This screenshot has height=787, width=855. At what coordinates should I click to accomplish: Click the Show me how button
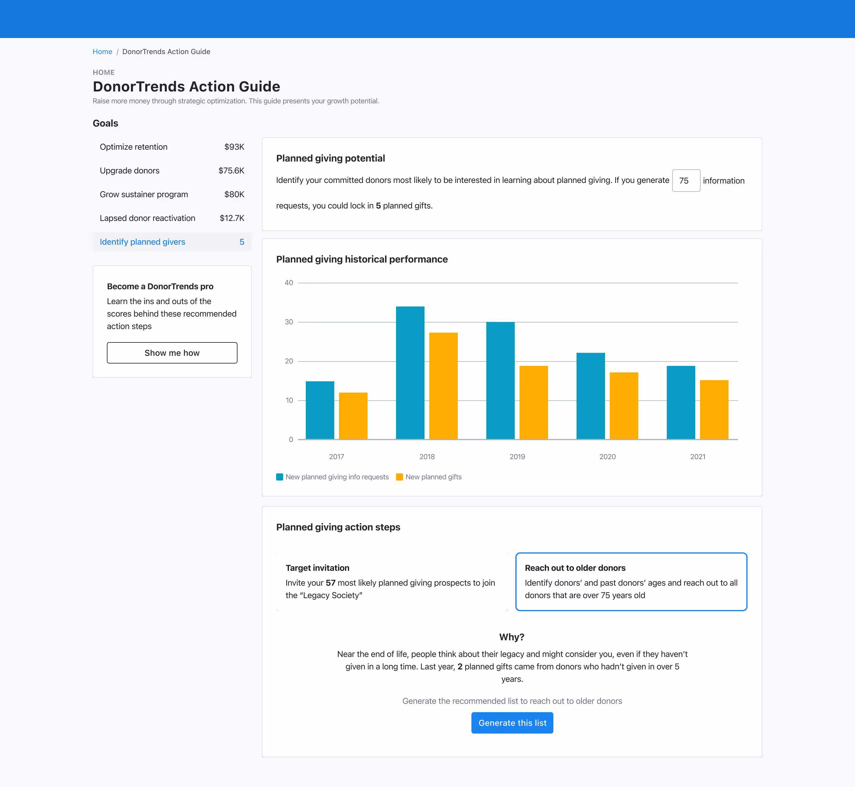coord(172,353)
